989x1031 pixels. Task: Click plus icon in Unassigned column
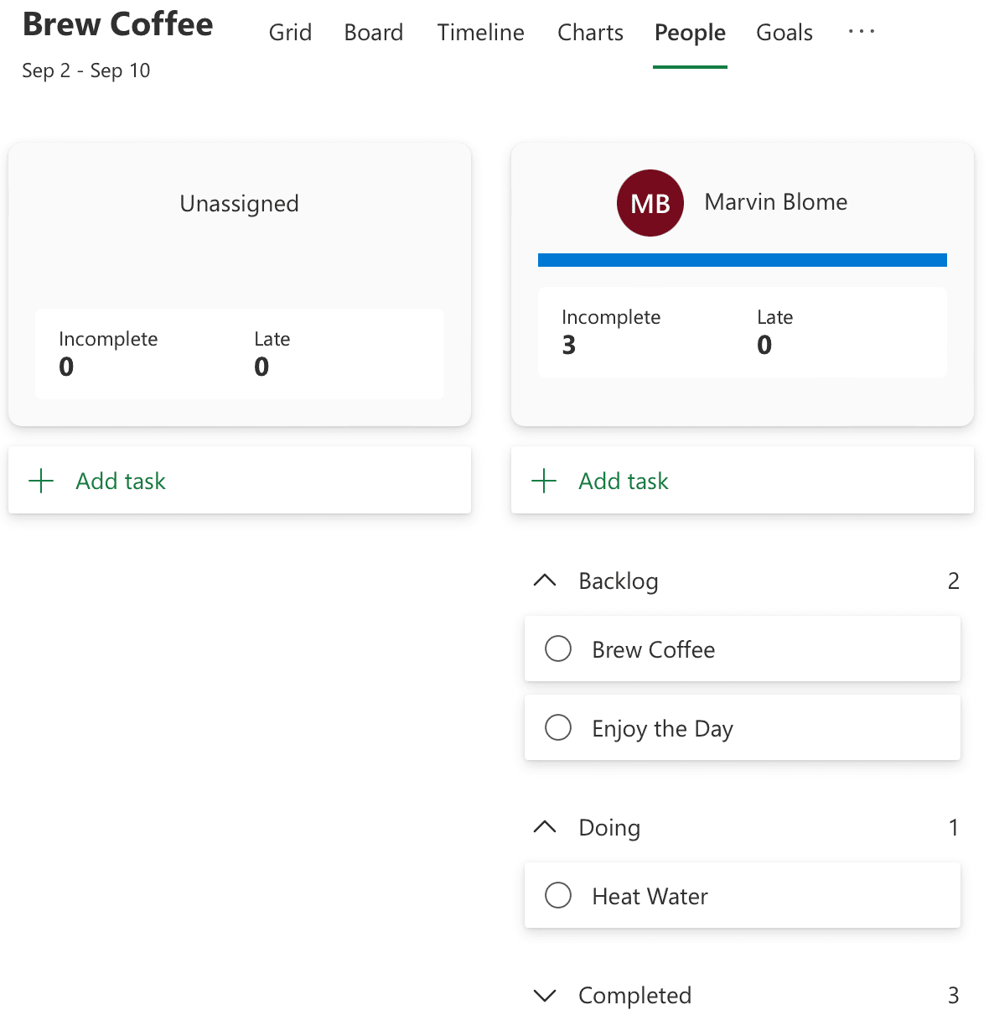click(x=41, y=481)
